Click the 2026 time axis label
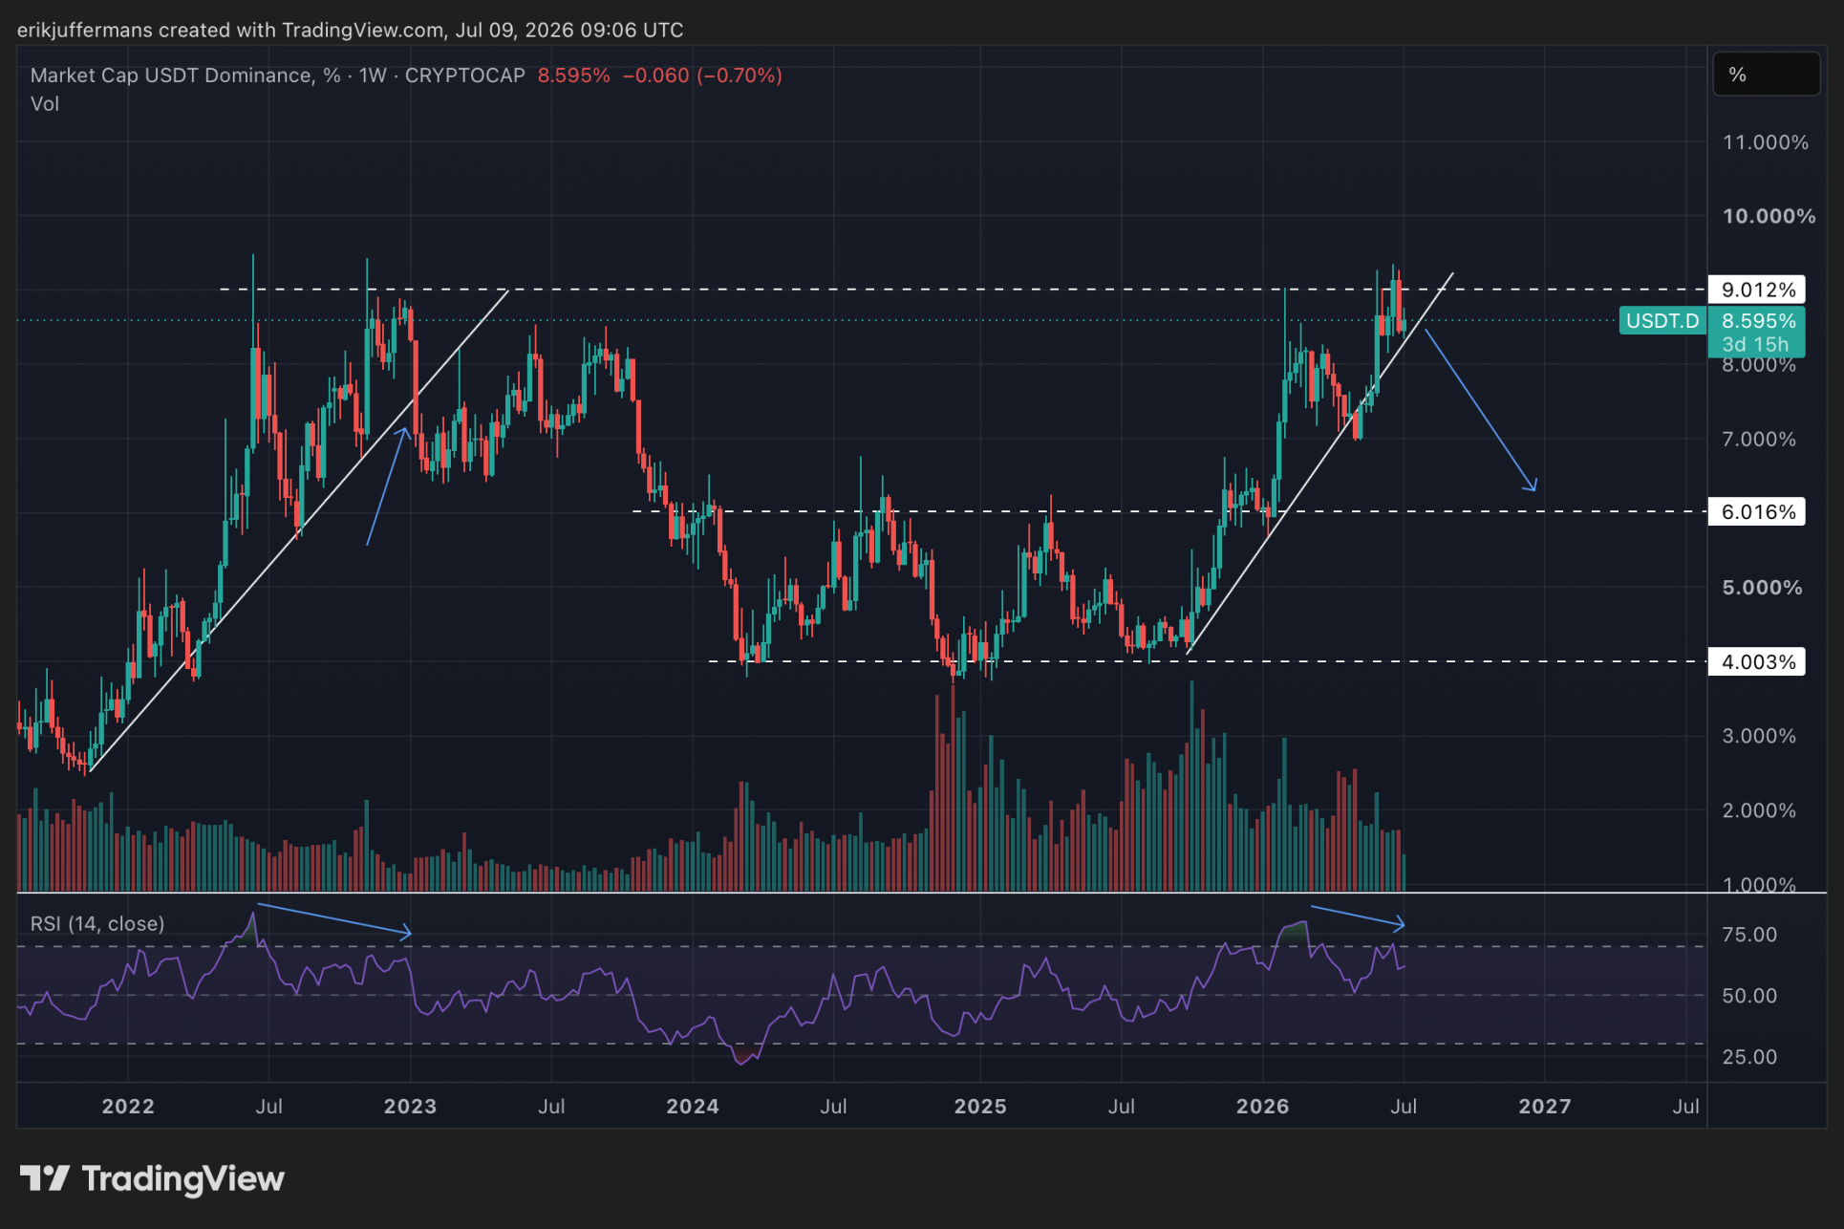This screenshot has height=1229, width=1844. click(1263, 1107)
